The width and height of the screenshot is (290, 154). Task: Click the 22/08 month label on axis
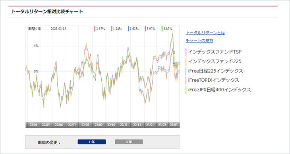pyautogui.click(x=85, y=125)
